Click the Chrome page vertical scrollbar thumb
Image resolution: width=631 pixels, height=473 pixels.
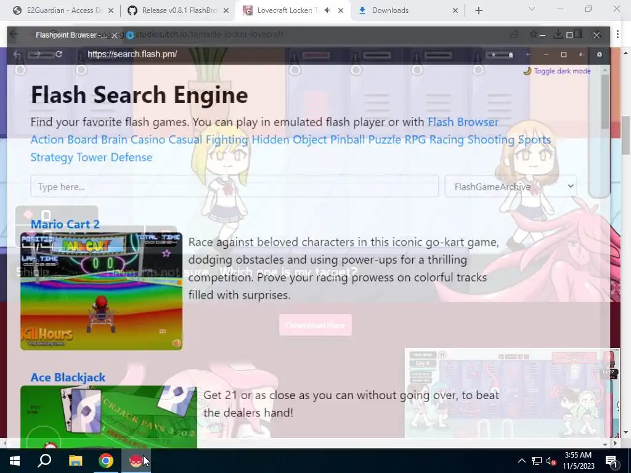coord(625,135)
